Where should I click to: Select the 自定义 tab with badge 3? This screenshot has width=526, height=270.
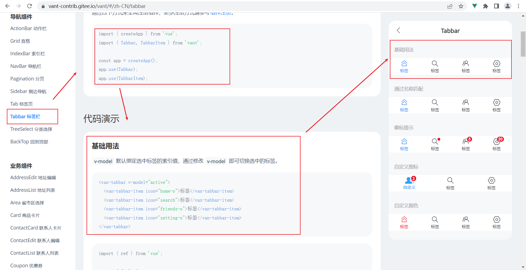[x=409, y=183]
